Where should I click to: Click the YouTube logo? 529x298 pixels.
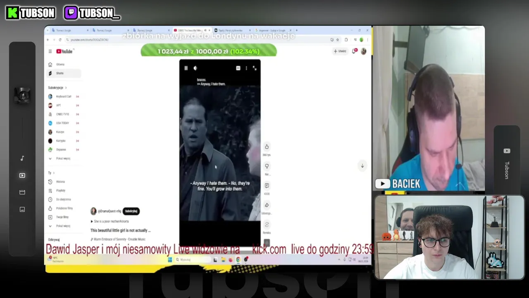point(64,51)
